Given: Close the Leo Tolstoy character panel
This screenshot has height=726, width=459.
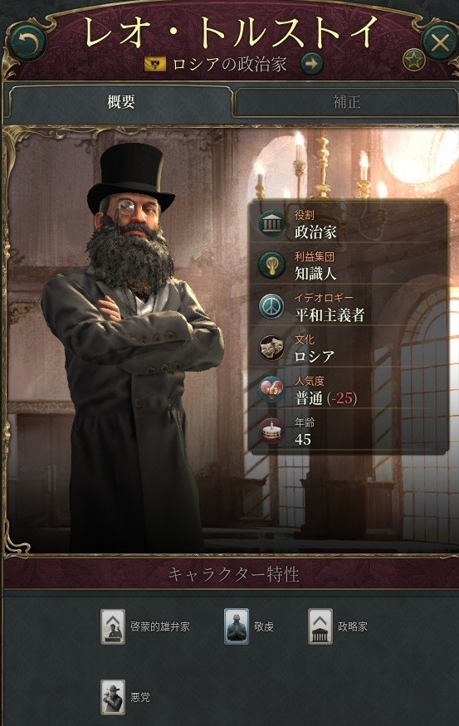Looking at the screenshot, I should (x=439, y=43).
